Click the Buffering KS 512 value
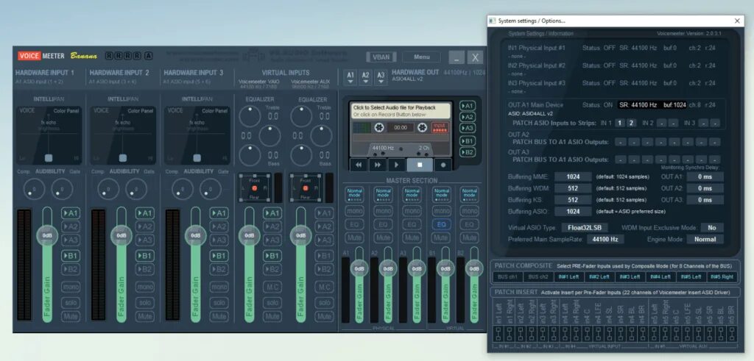754x361 pixels. 573,200
